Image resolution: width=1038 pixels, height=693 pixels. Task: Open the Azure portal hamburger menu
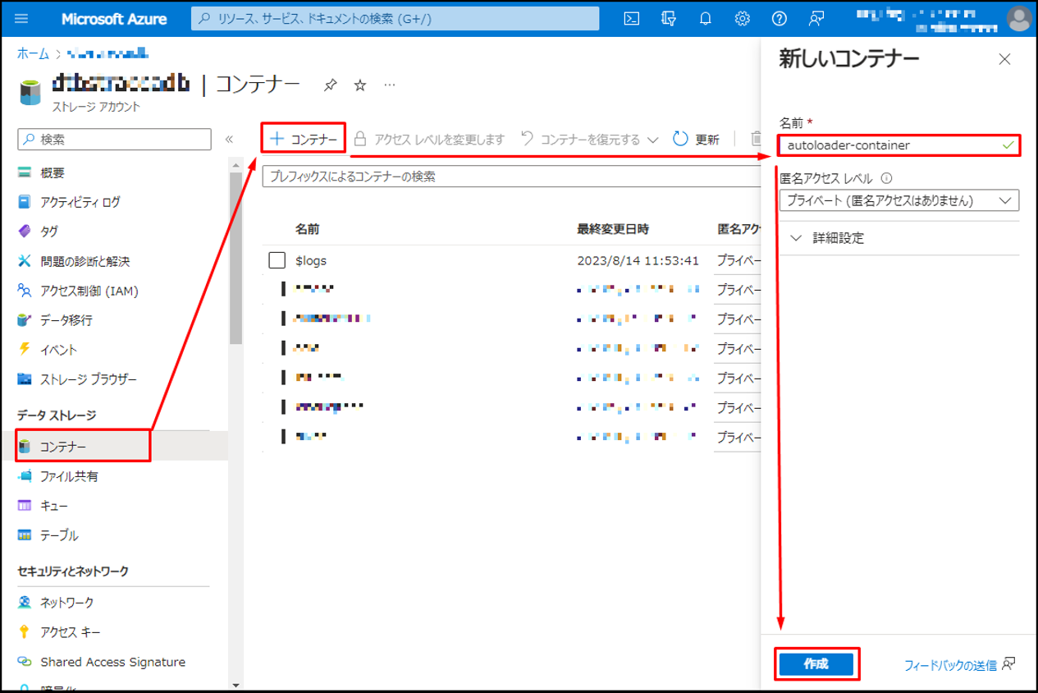pyautogui.click(x=21, y=18)
